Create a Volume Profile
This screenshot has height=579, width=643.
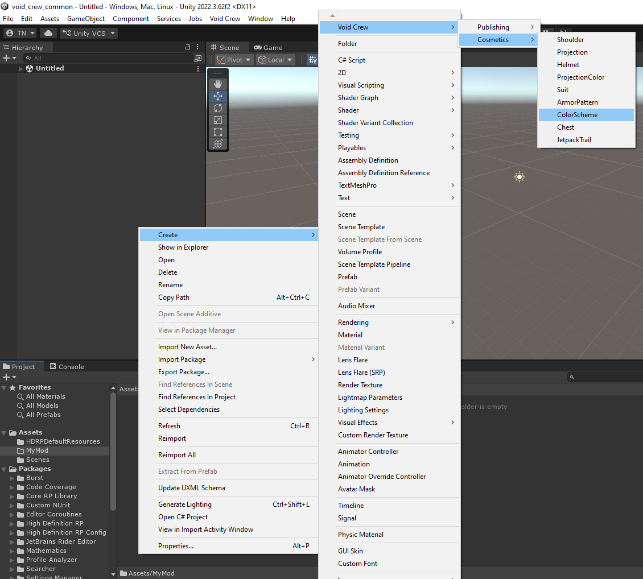389,251
